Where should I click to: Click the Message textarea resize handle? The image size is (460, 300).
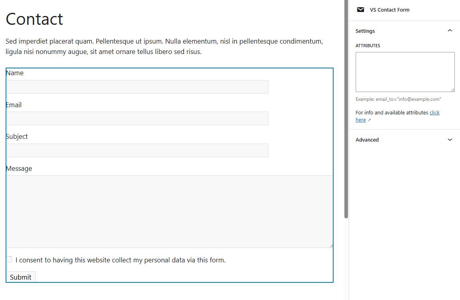[331, 245]
